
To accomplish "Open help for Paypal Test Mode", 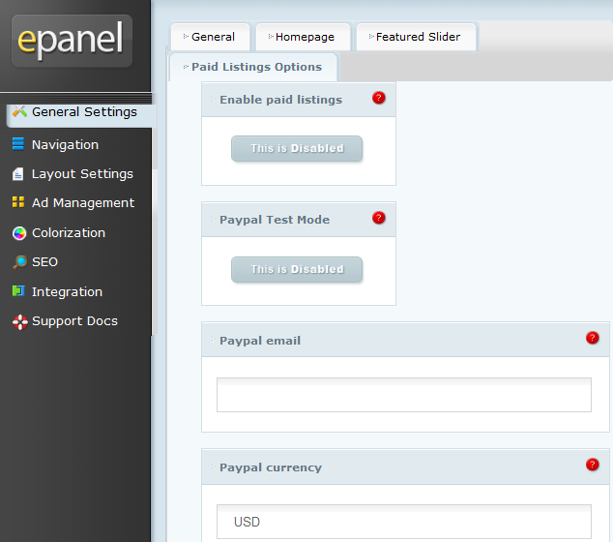I will (378, 218).
